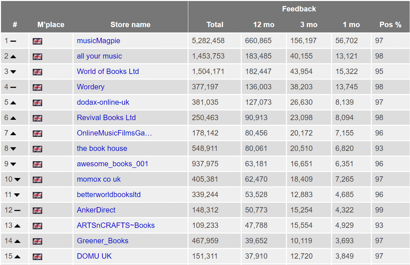The width and height of the screenshot is (410, 265).
Task: Sort by the # rank column header
Action: (x=15, y=25)
